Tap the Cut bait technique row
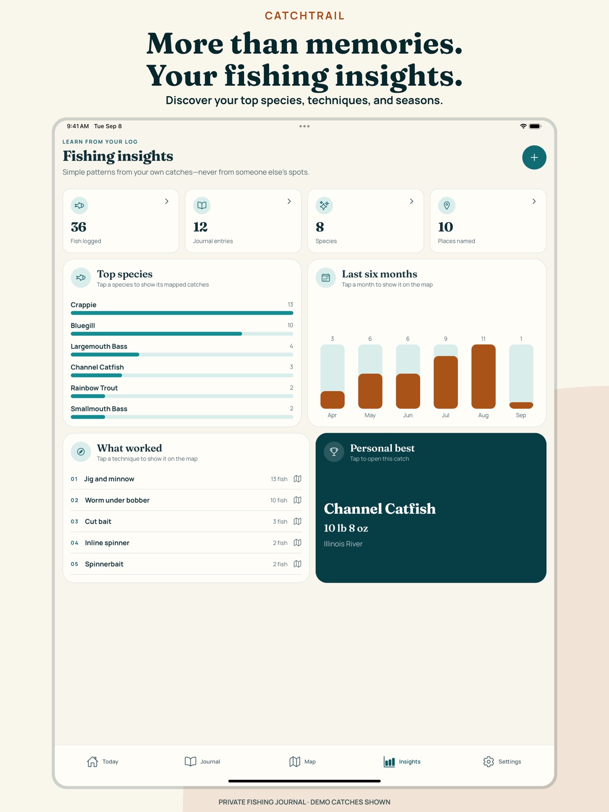The image size is (609, 812). click(x=186, y=521)
